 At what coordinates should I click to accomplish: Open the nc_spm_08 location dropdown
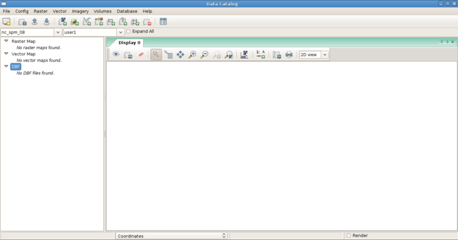[57, 33]
